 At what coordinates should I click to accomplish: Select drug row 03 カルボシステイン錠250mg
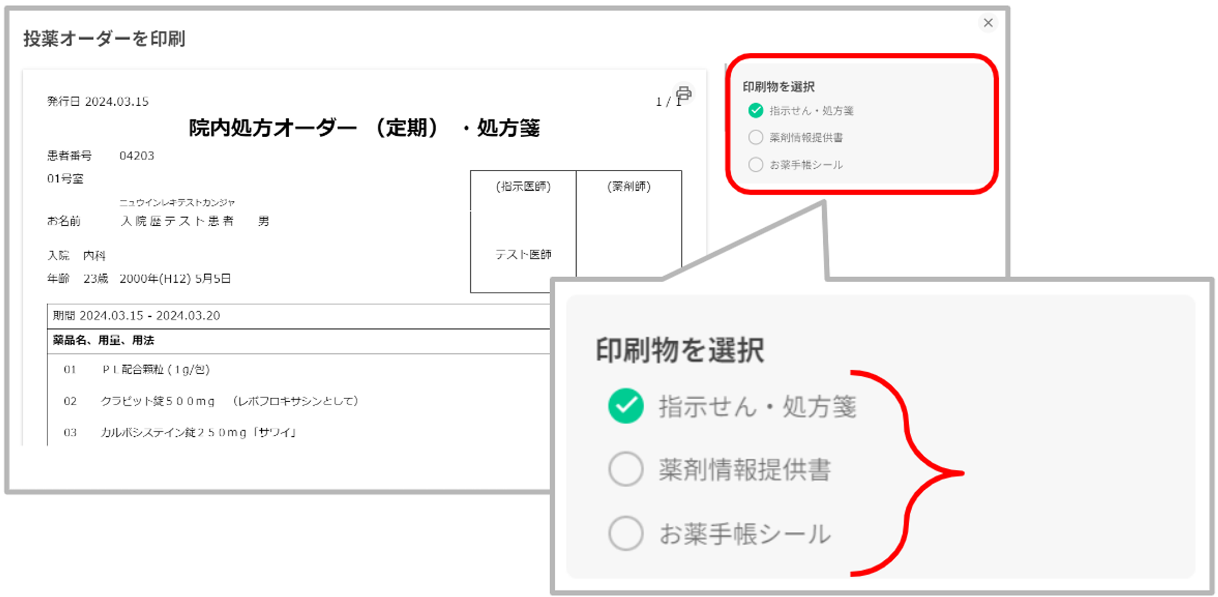pyautogui.click(x=198, y=433)
